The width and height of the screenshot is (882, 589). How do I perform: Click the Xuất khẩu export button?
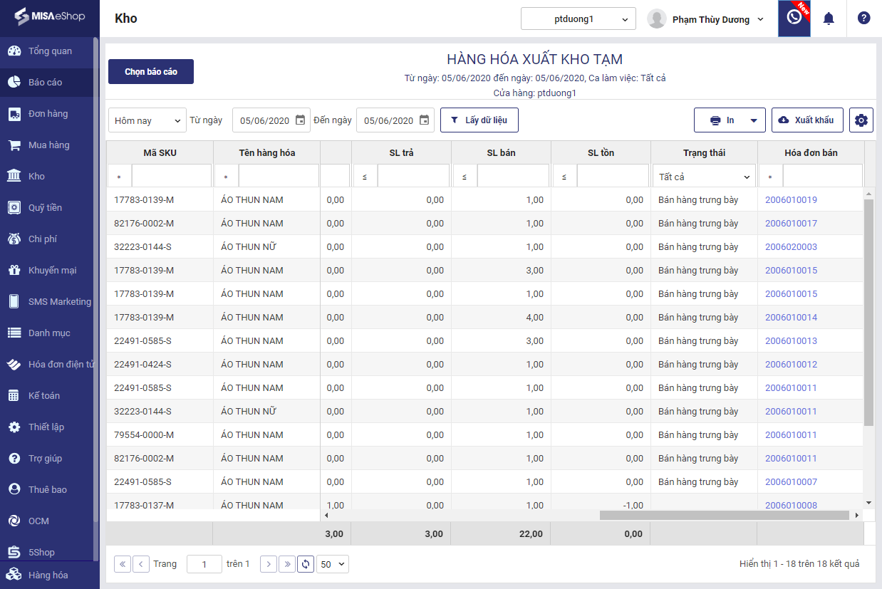click(807, 120)
